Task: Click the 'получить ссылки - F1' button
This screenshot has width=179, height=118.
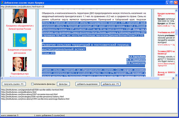Action: coord(14,84)
